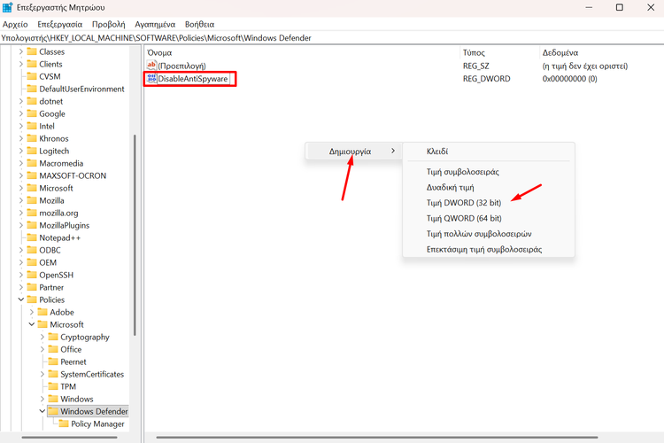
Task: Click the (Προεπιλογή) default string value icon
Action: click(x=151, y=66)
